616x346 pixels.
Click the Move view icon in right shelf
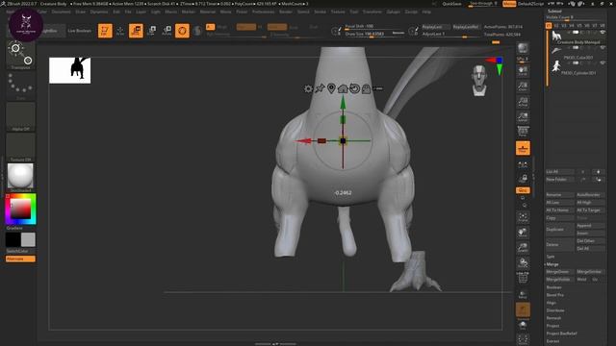coord(523,233)
